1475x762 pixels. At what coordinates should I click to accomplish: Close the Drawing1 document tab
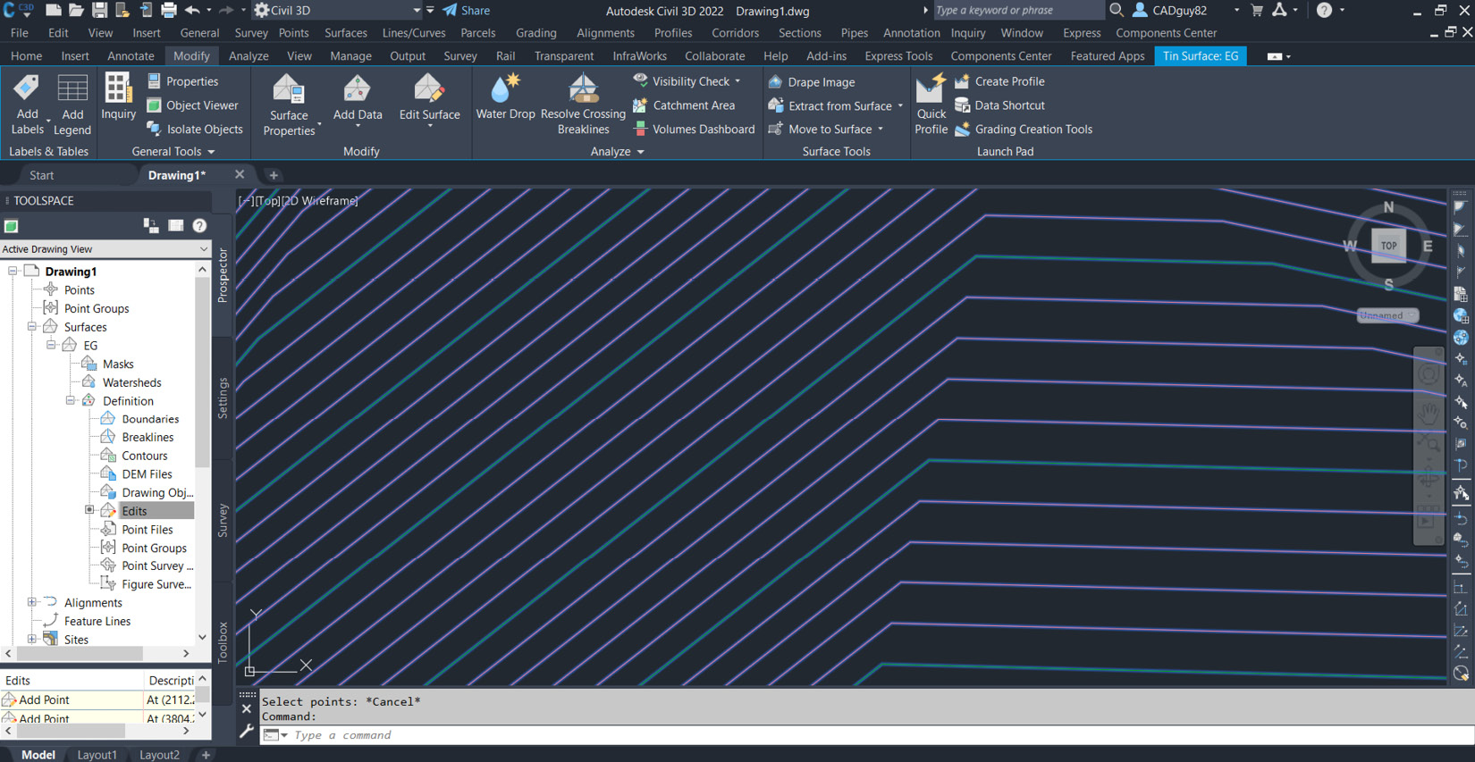(240, 175)
